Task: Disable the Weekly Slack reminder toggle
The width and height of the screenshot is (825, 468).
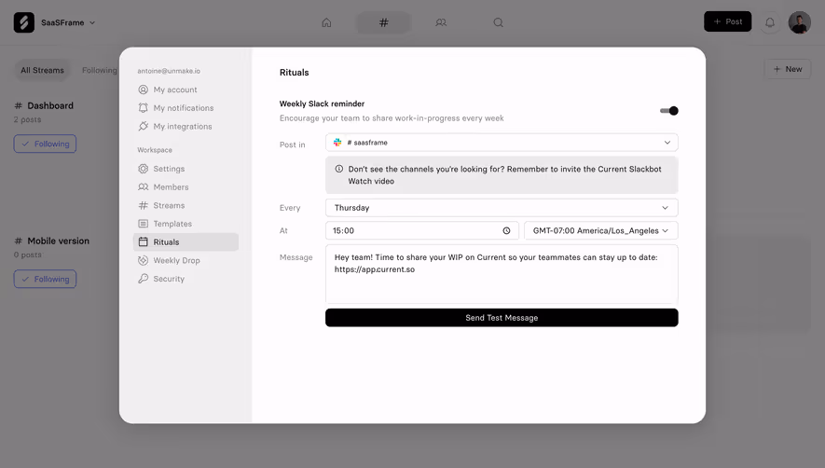Action: [x=668, y=111]
